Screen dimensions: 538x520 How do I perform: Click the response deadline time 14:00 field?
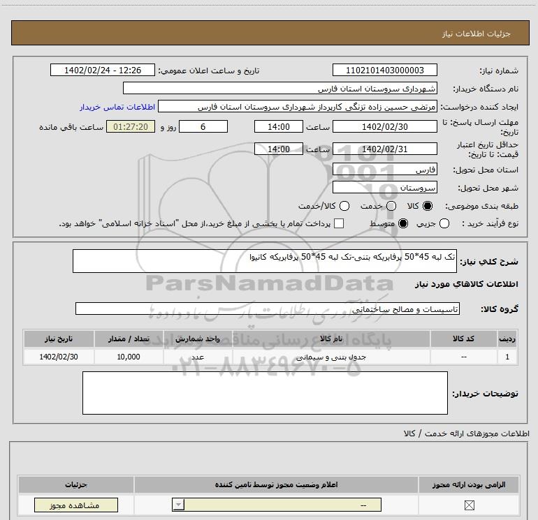tap(279, 126)
